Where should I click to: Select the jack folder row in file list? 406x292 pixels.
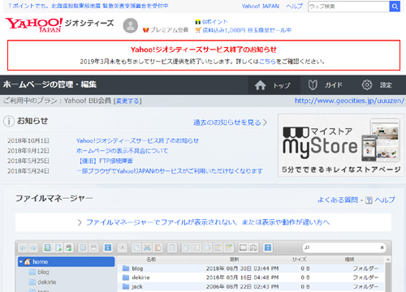[250, 286]
